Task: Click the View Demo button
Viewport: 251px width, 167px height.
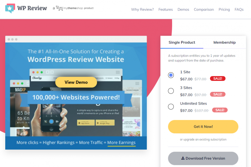Action: pyautogui.click(x=76, y=82)
